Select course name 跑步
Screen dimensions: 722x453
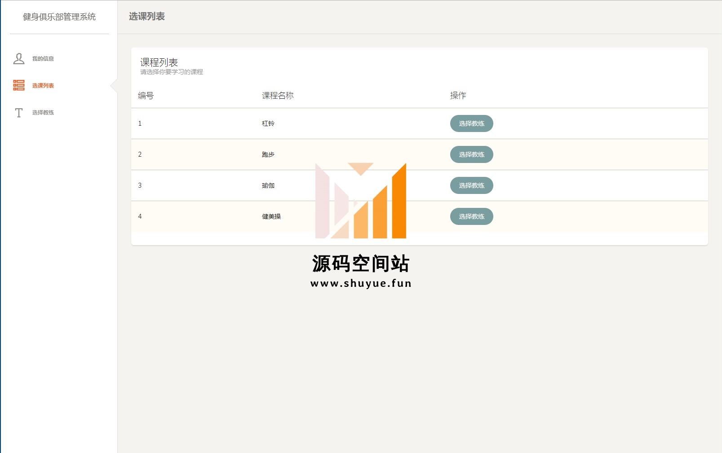point(268,154)
